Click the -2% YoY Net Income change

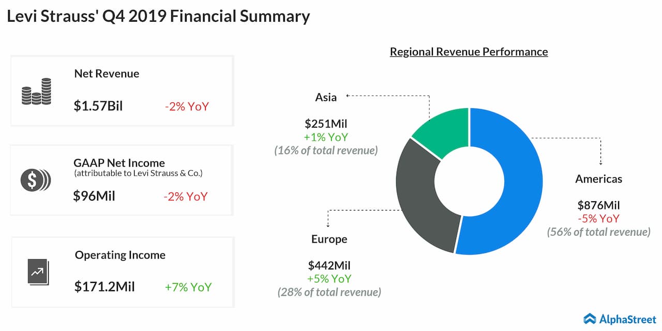click(x=185, y=197)
